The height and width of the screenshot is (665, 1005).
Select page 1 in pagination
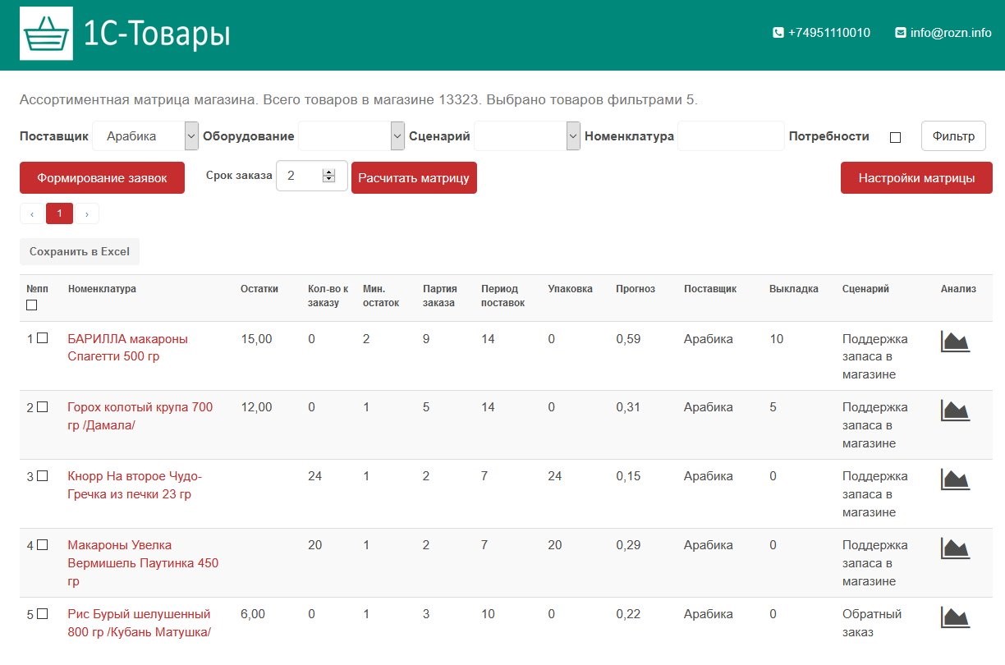coord(59,213)
